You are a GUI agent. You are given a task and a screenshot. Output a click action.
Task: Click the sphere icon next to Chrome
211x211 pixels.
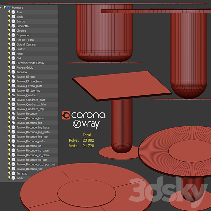(x=13, y=30)
